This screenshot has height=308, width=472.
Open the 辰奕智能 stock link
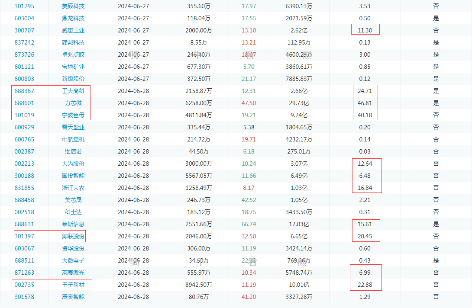pyautogui.click(x=73, y=297)
